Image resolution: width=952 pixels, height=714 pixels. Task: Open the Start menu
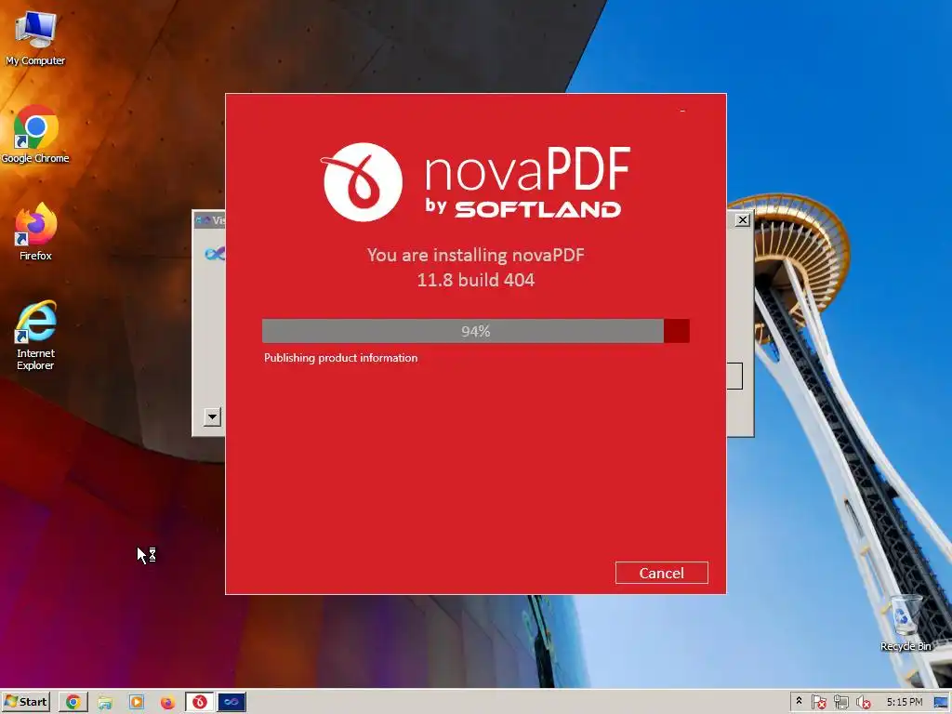pyautogui.click(x=25, y=702)
